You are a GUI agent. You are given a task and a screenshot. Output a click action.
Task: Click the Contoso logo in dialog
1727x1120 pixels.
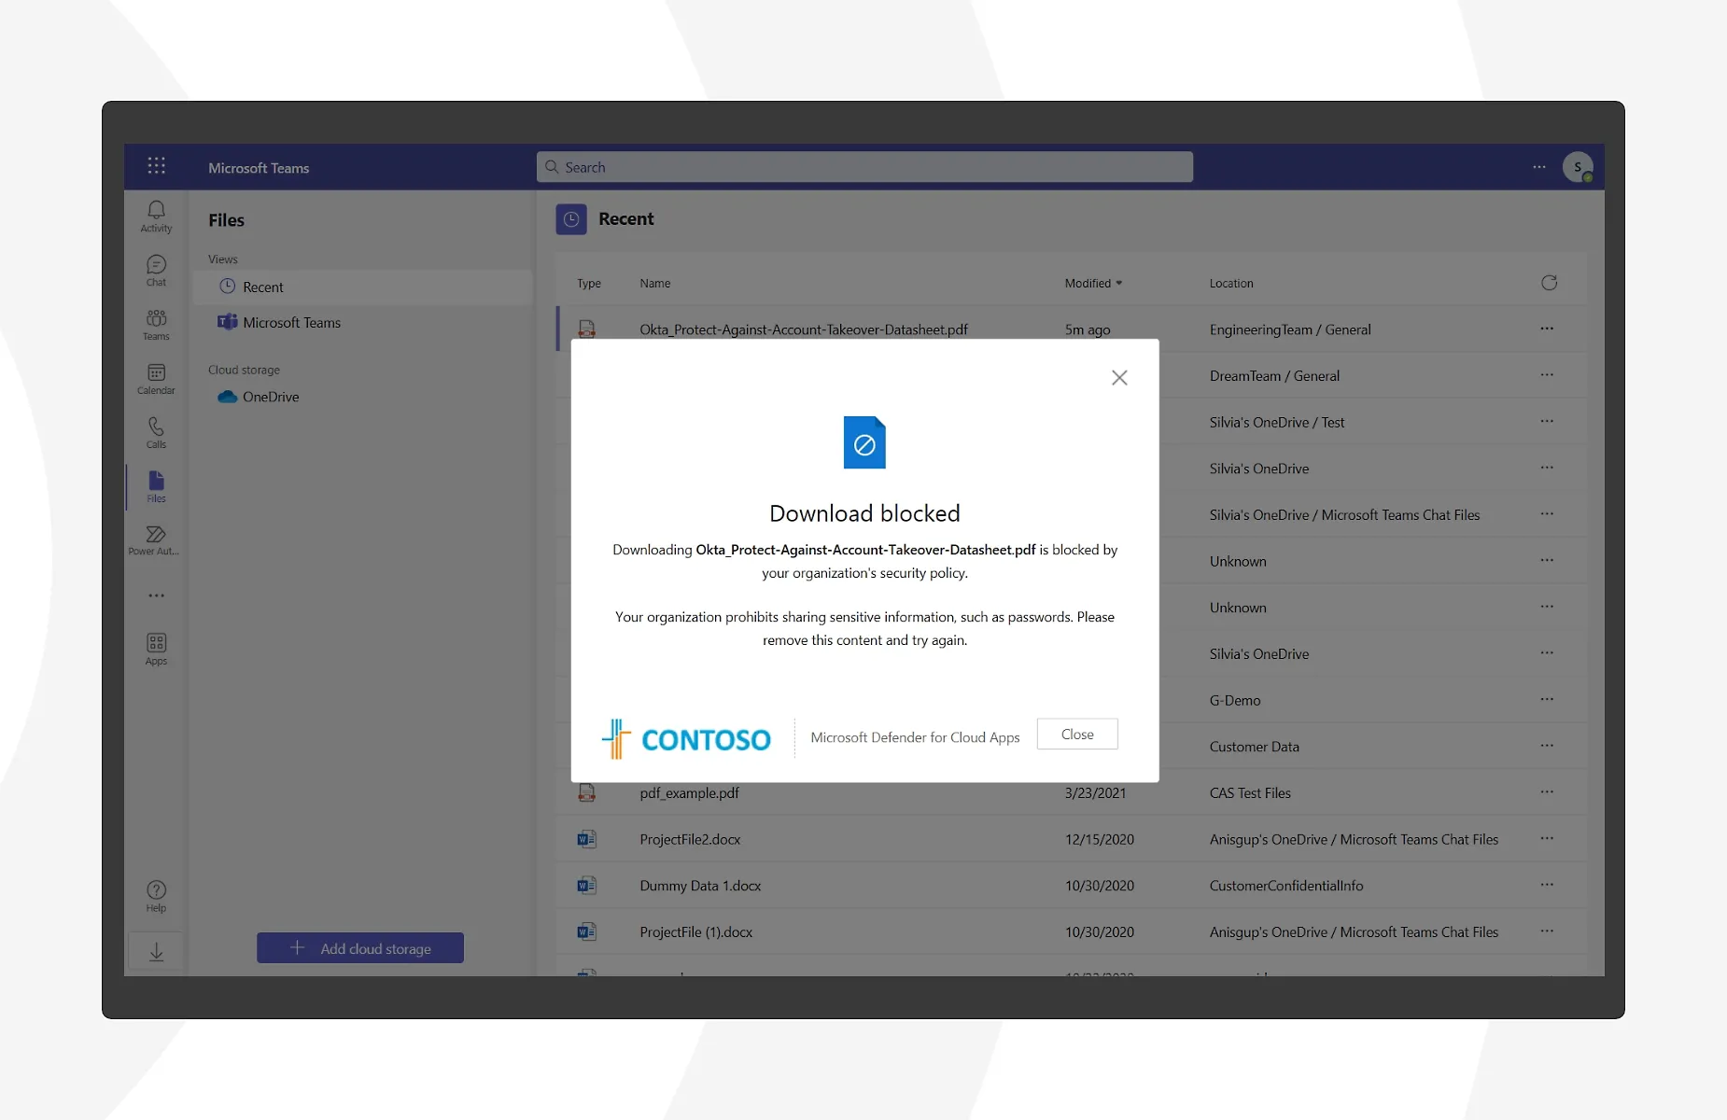coord(686,739)
